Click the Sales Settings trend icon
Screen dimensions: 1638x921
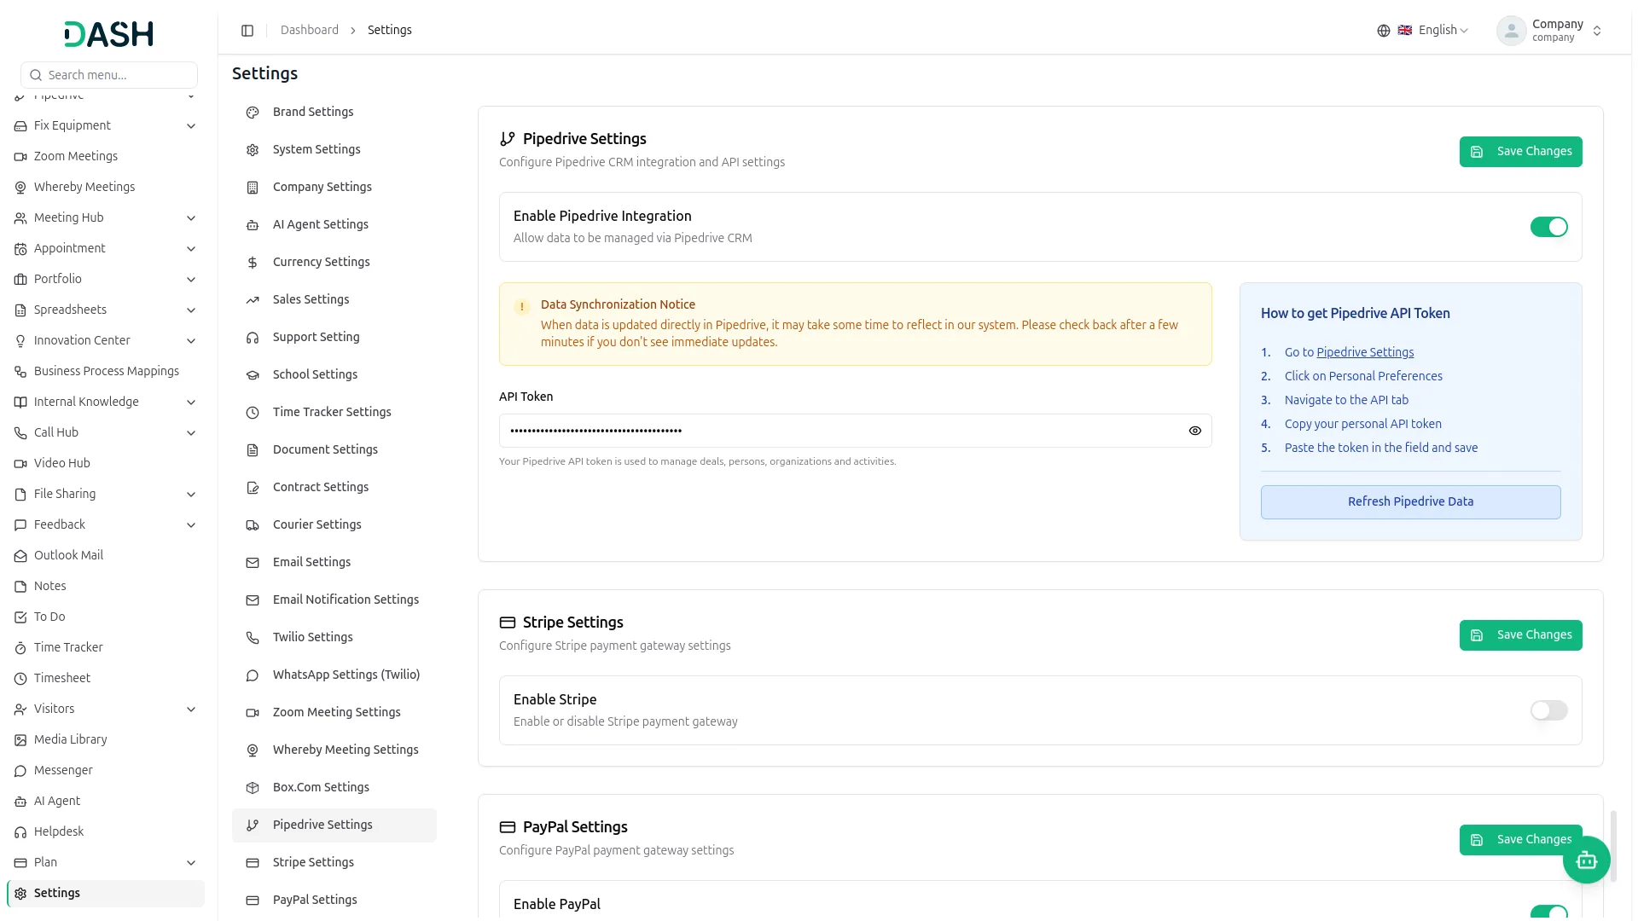(x=253, y=300)
